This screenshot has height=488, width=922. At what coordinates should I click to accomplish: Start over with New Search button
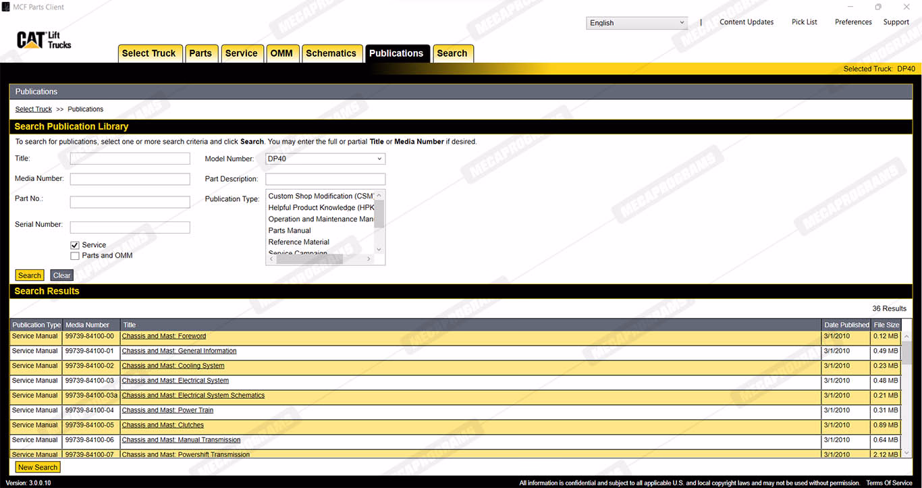[x=38, y=467]
